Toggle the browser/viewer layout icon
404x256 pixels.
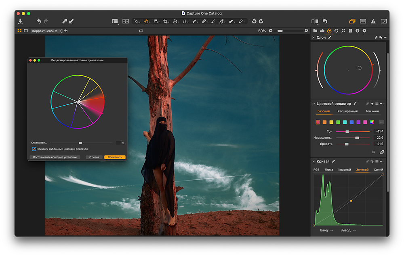[115, 21]
